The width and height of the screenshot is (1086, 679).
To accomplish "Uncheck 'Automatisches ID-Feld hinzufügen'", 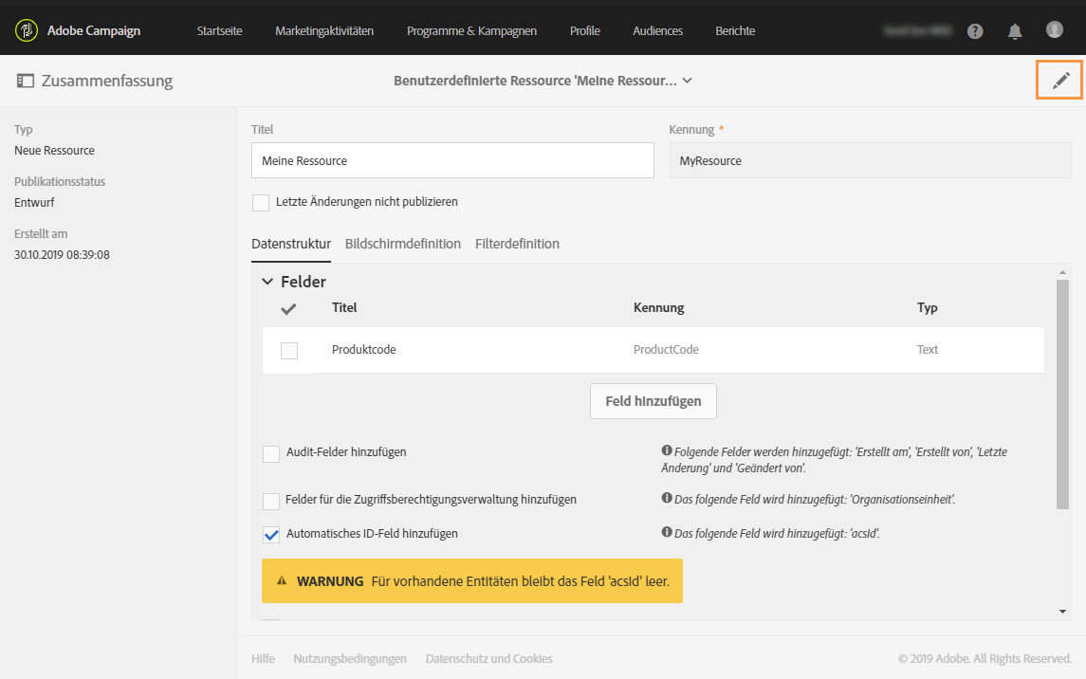I will click(271, 535).
